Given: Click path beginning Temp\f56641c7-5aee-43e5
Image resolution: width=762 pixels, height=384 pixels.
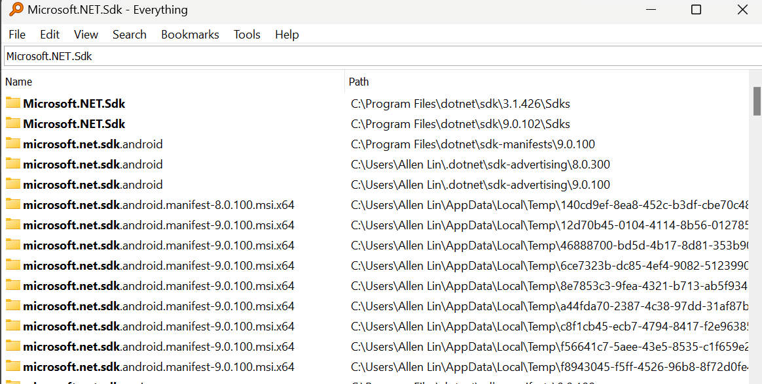Looking at the screenshot, I should [x=549, y=347].
